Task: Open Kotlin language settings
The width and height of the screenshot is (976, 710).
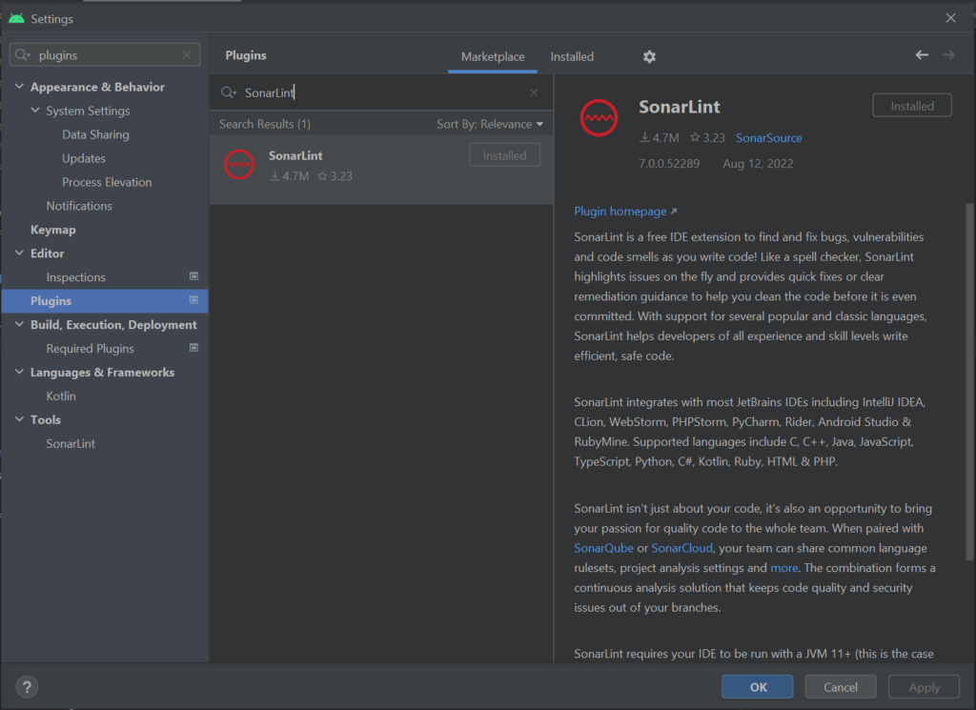Action: pyautogui.click(x=60, y=396)
